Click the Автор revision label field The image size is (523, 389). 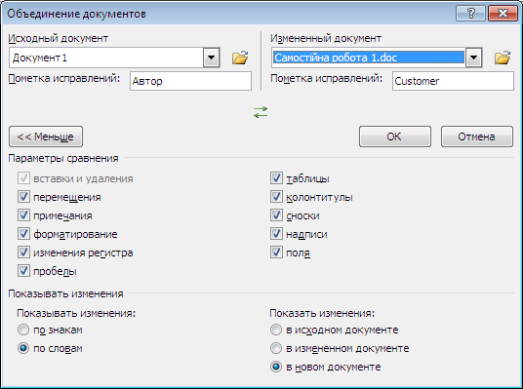190,81
